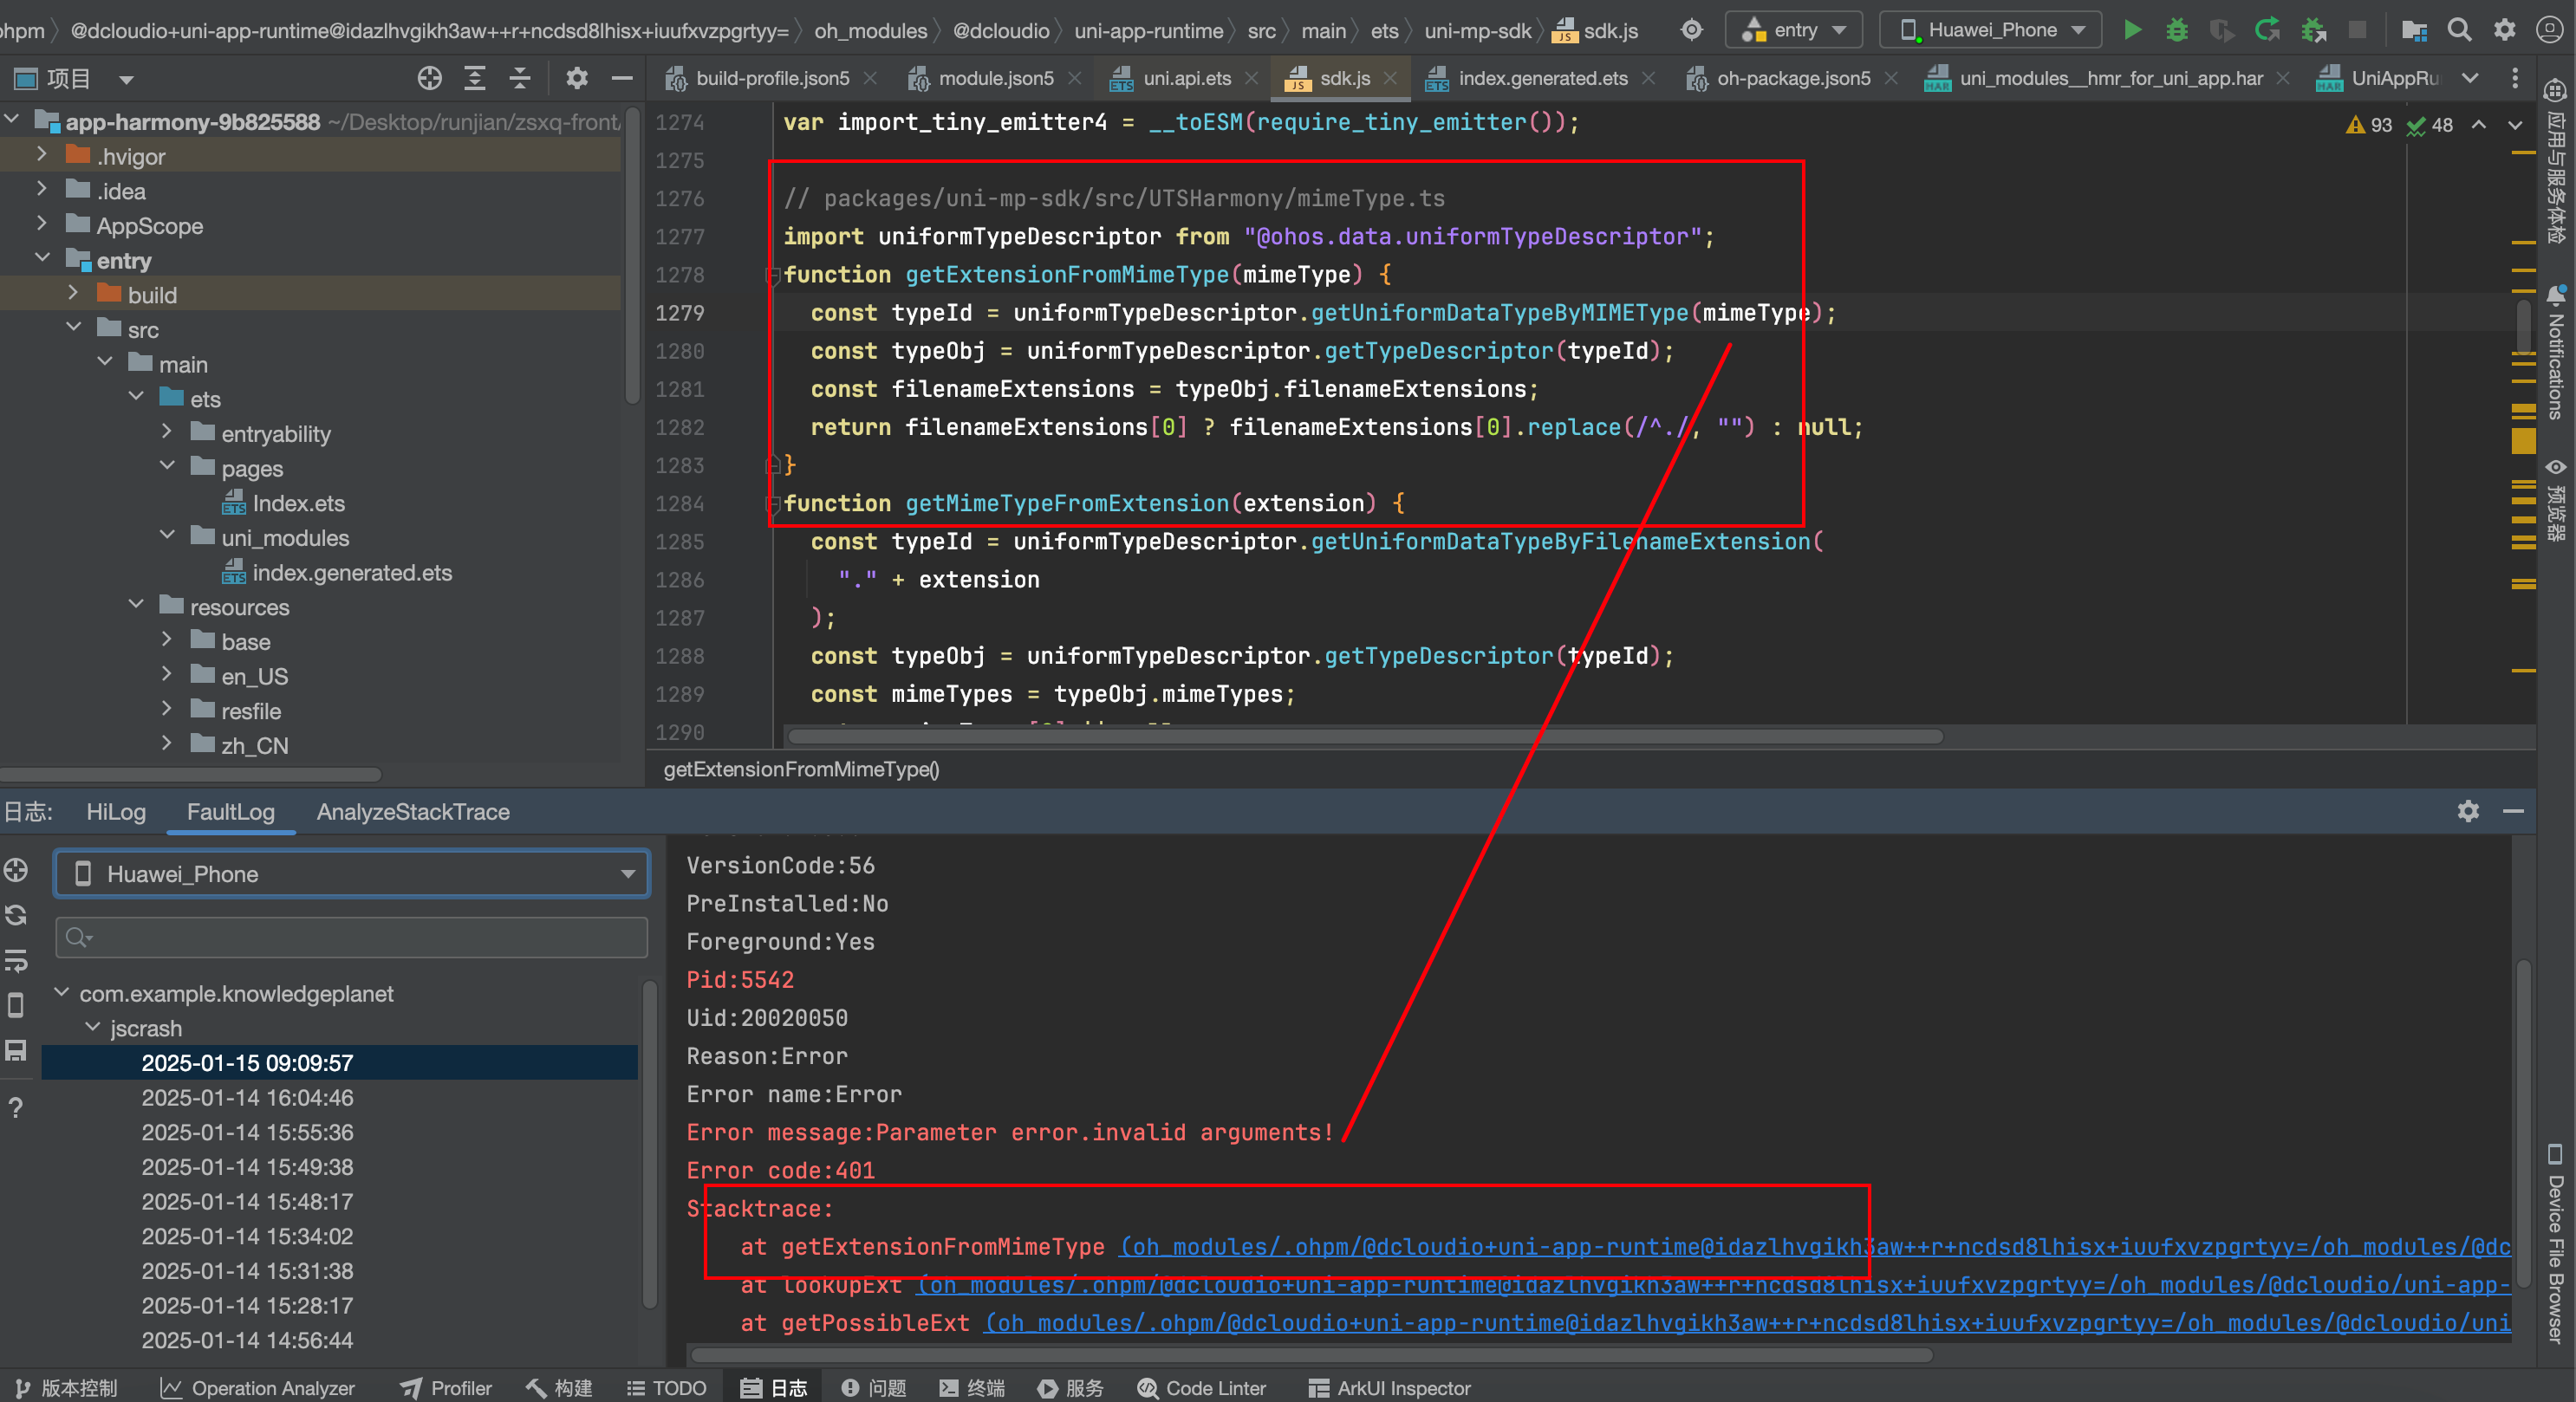Open Huawei_Phone dropdown in FaultLog panel
Screen dimensions: 2576x1402
pyautogui.click(x=352, y=874)
